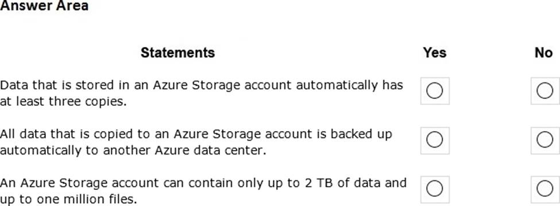
Task: Mark Yes for 2 TB data limit statement
Action: [435, 189]
